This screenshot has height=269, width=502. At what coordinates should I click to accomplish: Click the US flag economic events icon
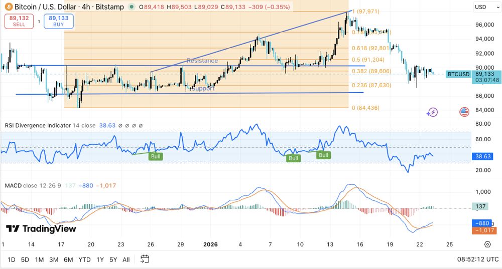(464, 112)
